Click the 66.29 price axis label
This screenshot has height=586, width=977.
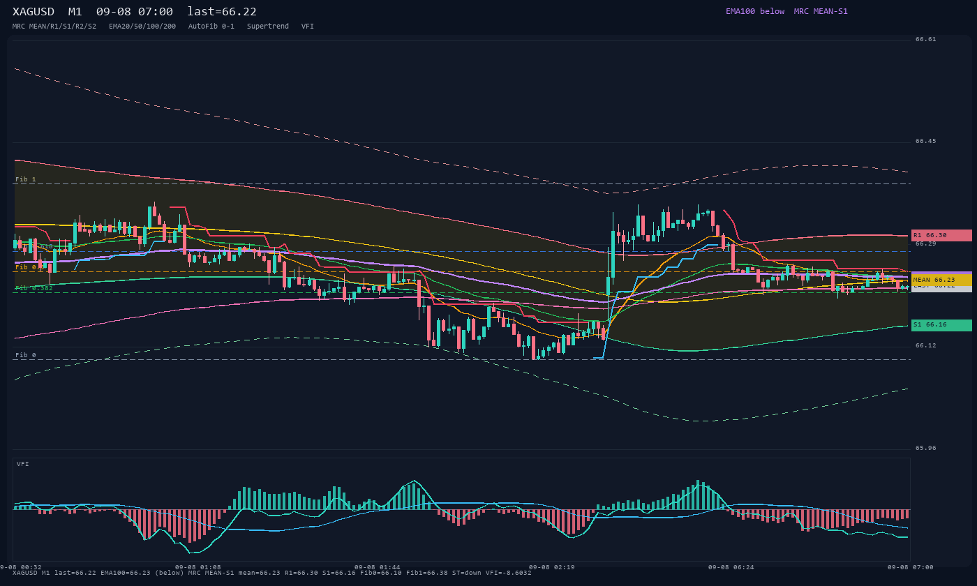926,243
